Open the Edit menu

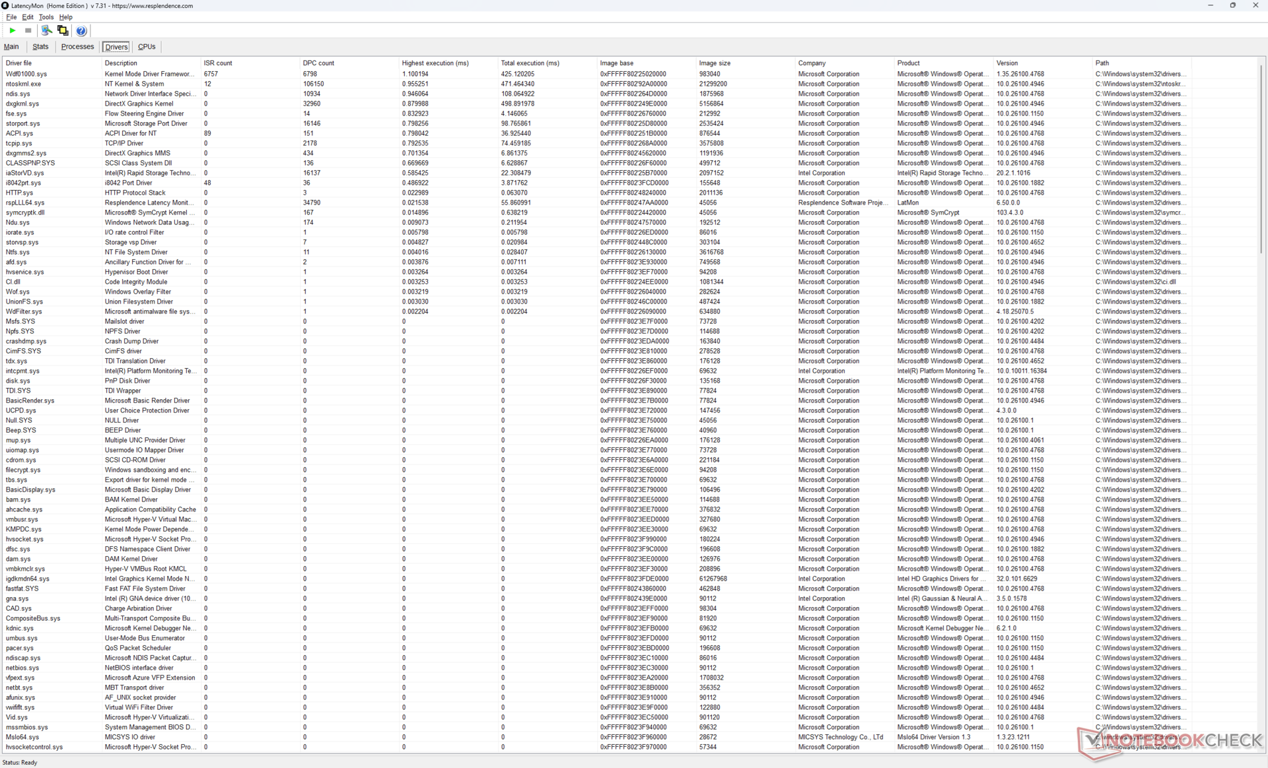[x=28, y=17]
